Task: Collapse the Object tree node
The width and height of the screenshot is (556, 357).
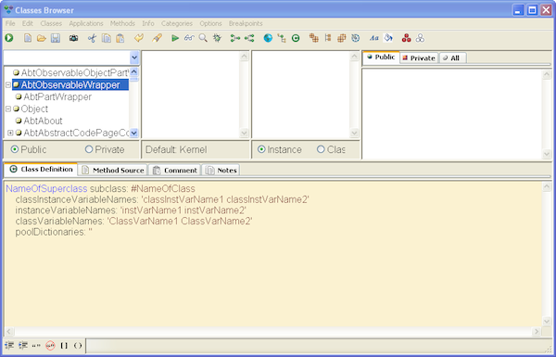Action: coord(8,108)
